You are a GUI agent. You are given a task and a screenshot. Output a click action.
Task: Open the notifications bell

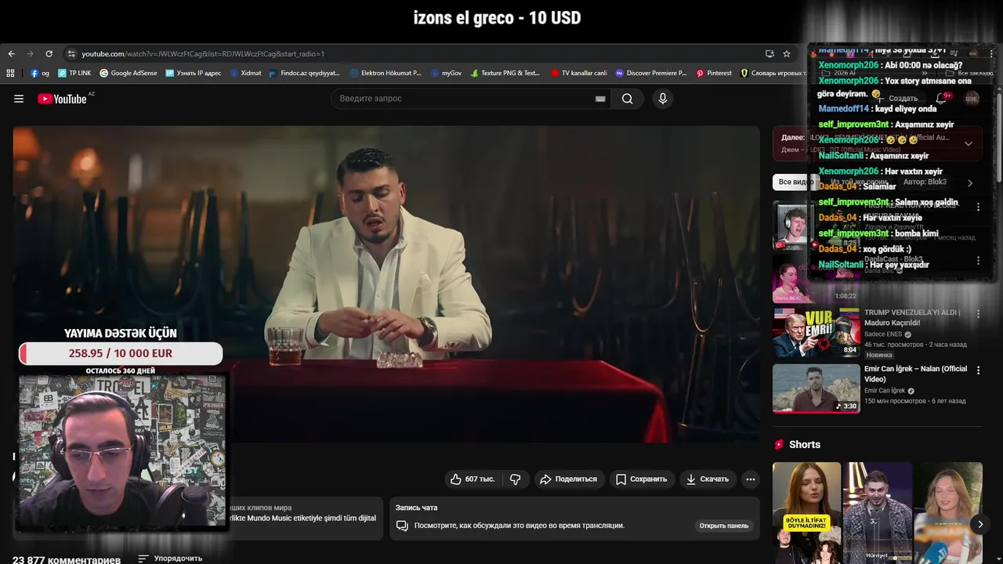[942, 99]
